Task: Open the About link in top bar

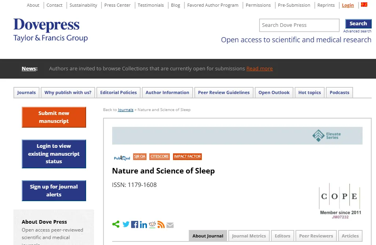Action: (x=33, y=5)
